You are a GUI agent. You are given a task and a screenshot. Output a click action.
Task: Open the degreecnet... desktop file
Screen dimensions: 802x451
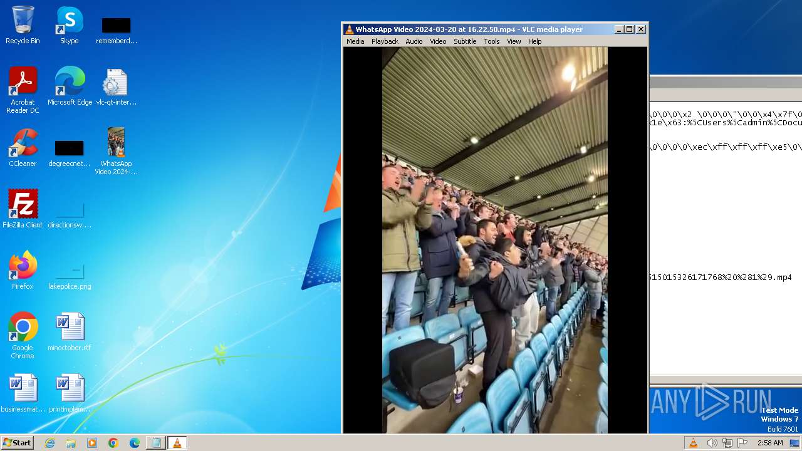click(x=69, y=153)
